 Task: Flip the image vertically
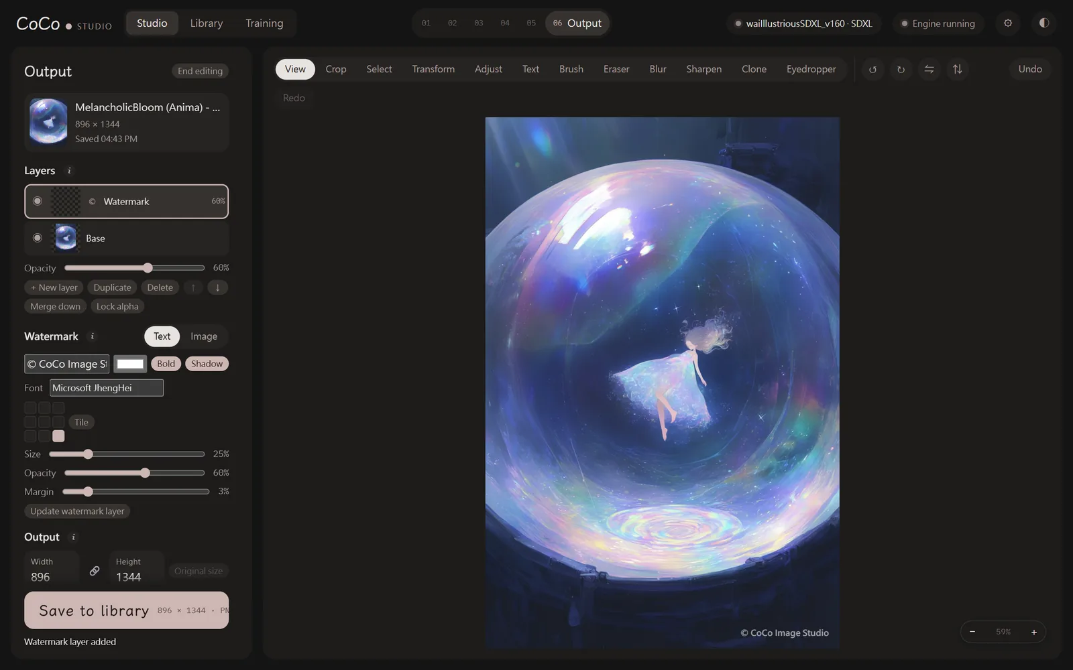957,70
